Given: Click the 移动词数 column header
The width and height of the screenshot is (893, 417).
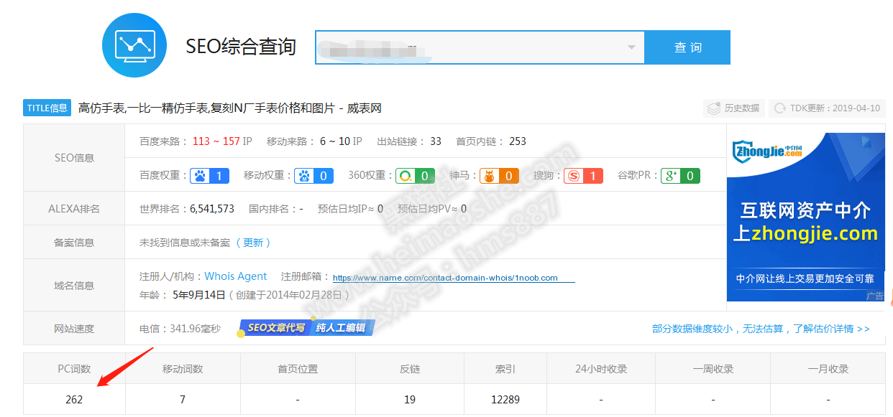Looking at the screenshot, I should tap(183, 369).
